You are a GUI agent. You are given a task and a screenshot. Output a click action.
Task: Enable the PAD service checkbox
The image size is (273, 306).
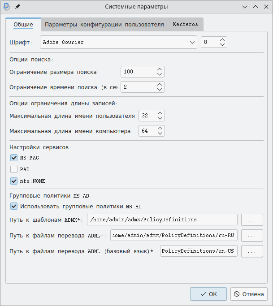coord(14,169)
